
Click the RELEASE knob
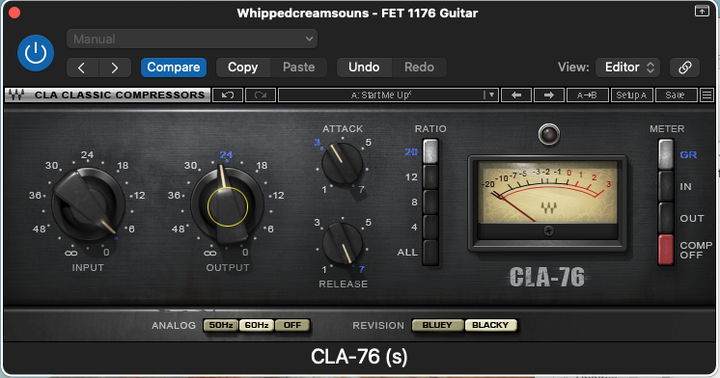point(343,243)
